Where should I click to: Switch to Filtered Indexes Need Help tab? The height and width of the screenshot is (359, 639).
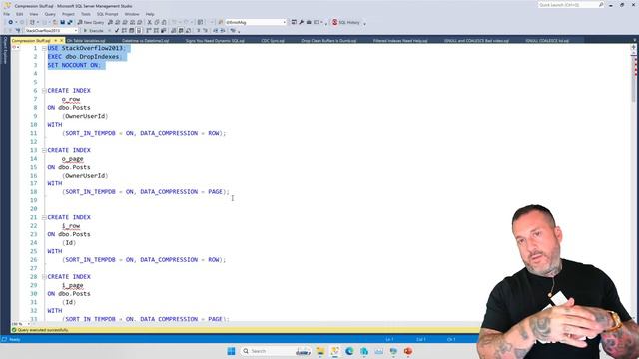[400, 40]
